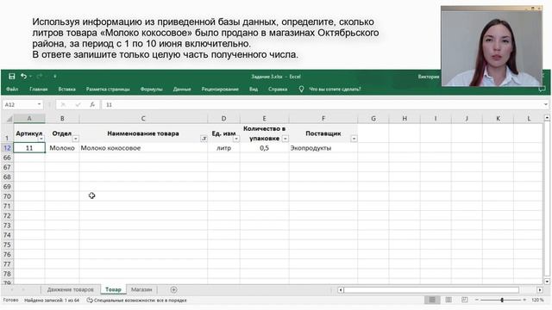552x310 pixels.
Task: Click the Select All corner triangle
Action: point(9,119)
